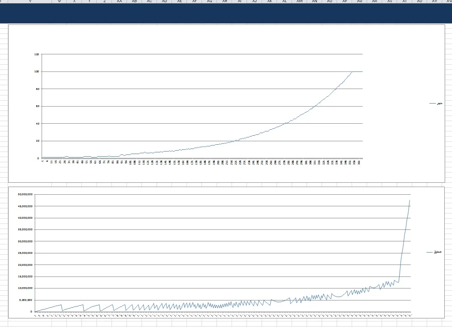This screenshot has height=327, width=452.
Task: Click the dark blue banner row
Action: point(226,13)
